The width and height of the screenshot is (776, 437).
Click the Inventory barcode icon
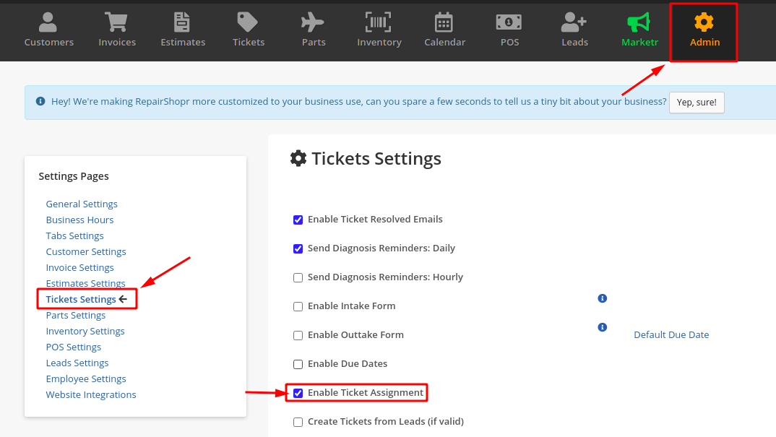point(378,22)
